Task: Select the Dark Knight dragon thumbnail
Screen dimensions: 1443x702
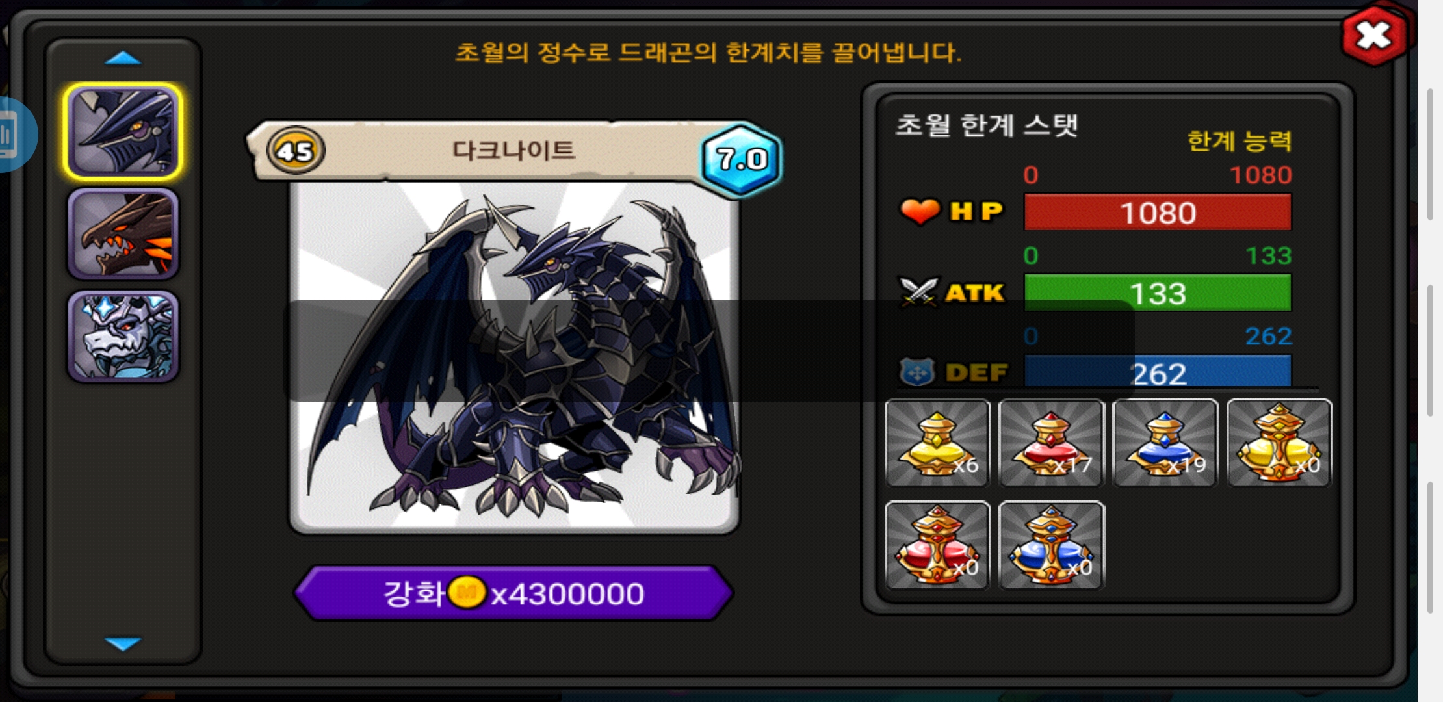Action: coord(123,132)
